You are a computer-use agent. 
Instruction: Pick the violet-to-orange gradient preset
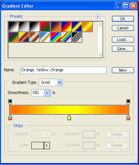55,26
